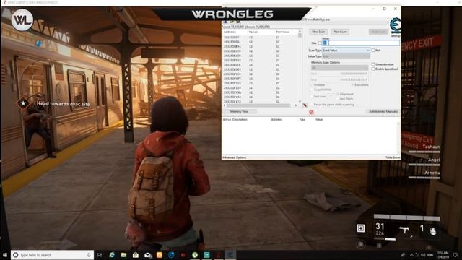Open the Windows Start menu

(x=5, y=255)
